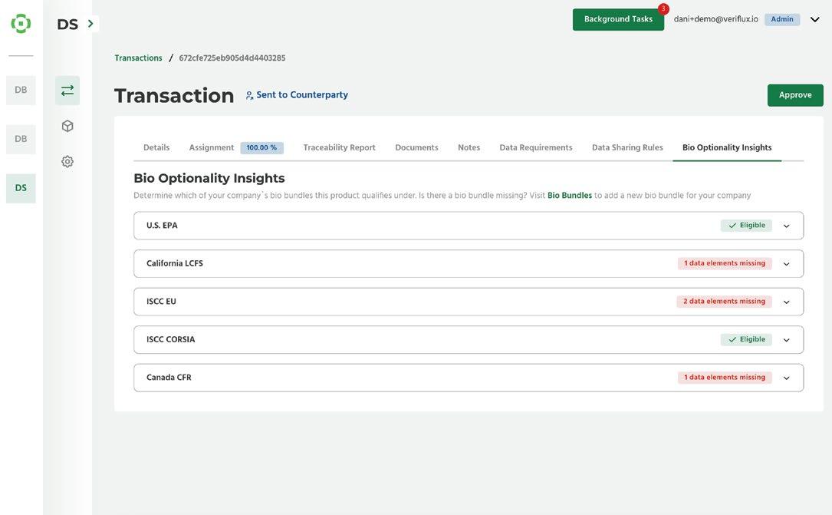
Task: Open the settings gear icon in sidebar
Action: pos(67,161)
